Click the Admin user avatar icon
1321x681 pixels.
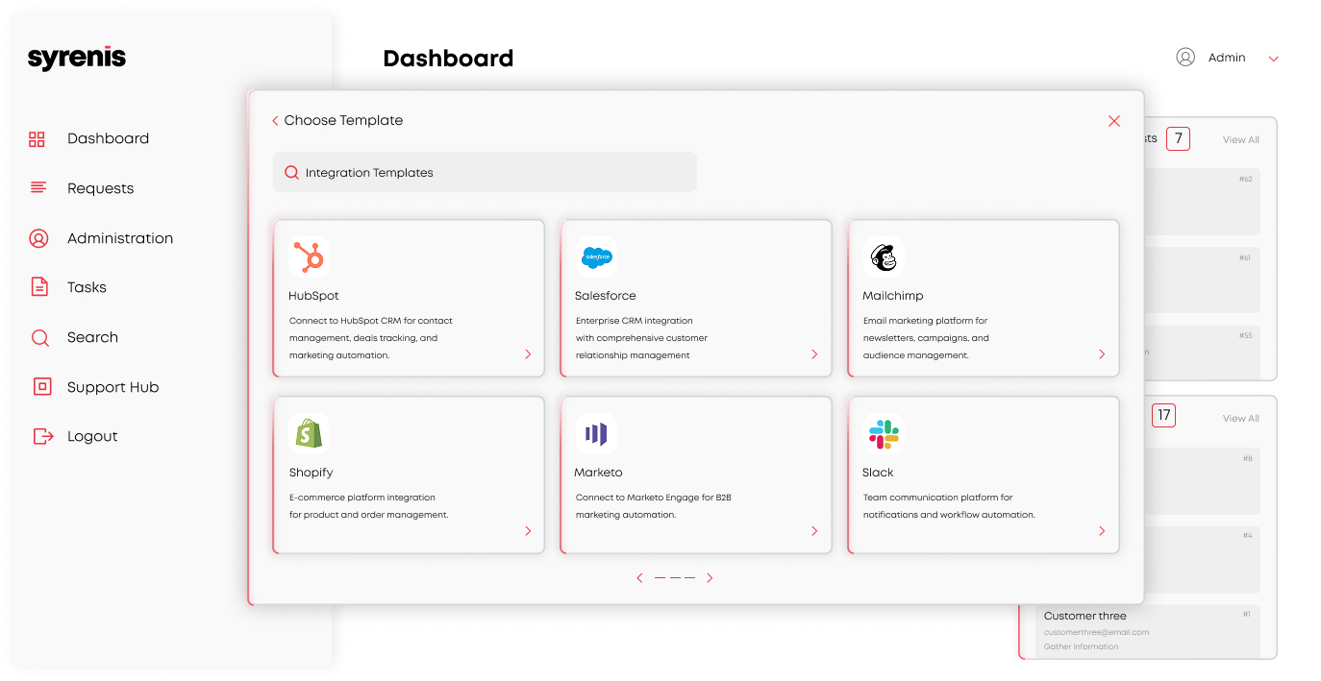[1185, 58]
